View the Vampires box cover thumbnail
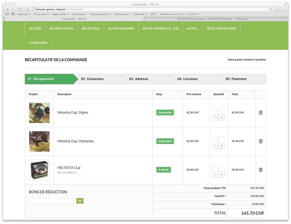The image size is (291, 224). [39, 141]
